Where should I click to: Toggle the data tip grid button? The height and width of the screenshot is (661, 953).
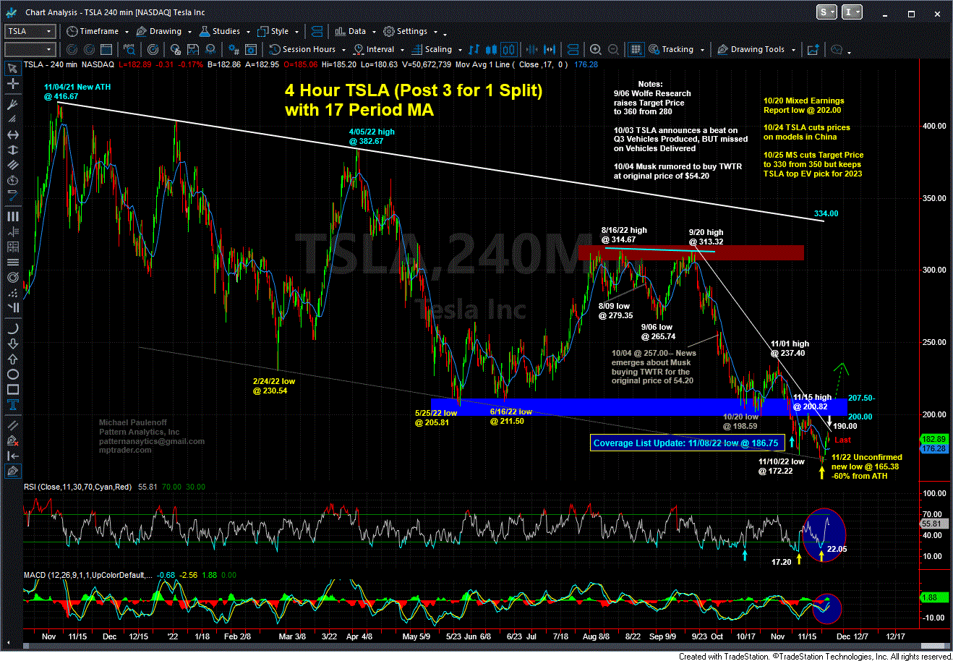(636, 49)
